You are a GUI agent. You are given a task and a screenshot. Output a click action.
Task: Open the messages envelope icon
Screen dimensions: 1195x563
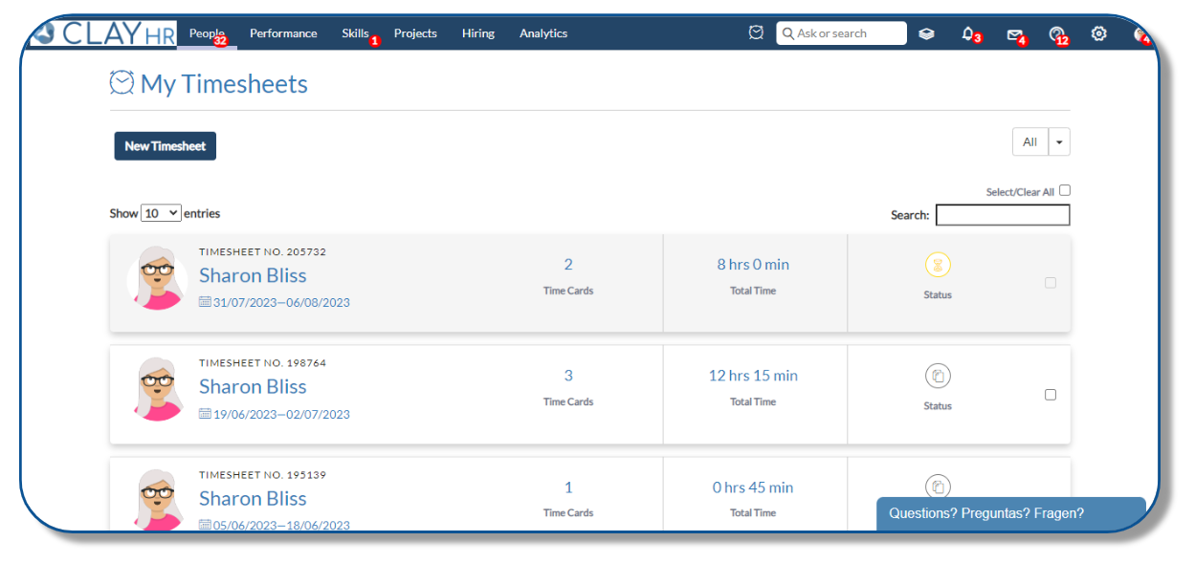[1014, 34]
